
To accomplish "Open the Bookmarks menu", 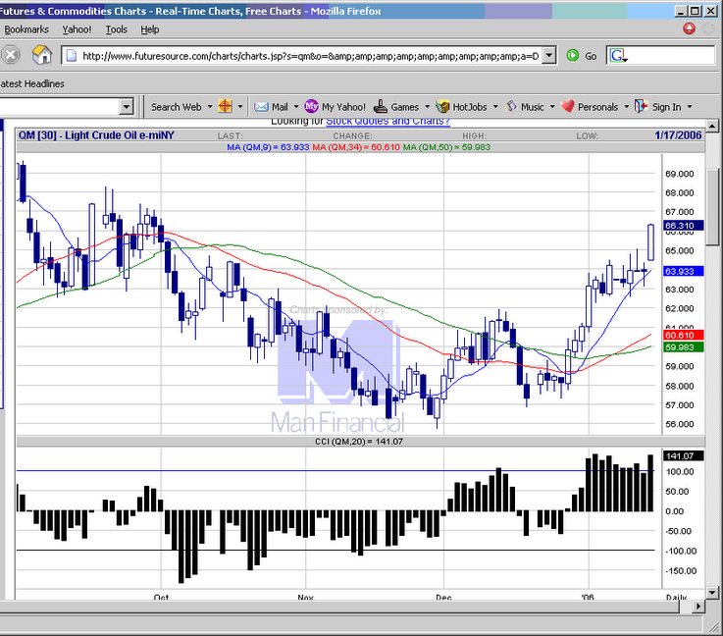I will tap(26, 29).
